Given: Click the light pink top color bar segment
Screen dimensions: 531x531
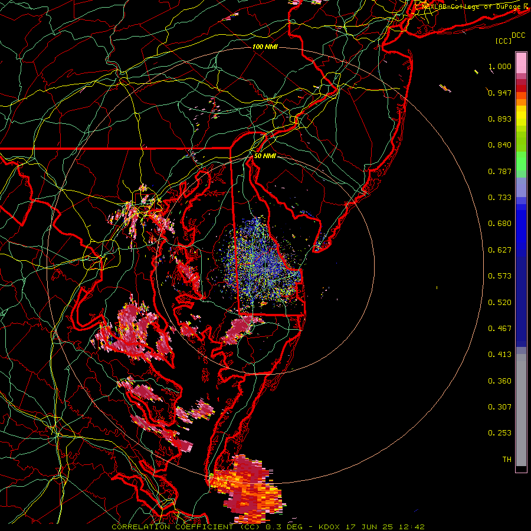Looking at the screenshot, I should 521,63.
